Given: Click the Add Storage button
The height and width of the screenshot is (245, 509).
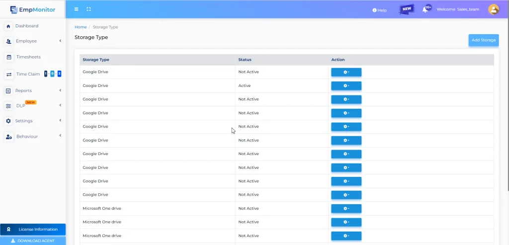Looking at the screenshot, I should pos(483,40).
